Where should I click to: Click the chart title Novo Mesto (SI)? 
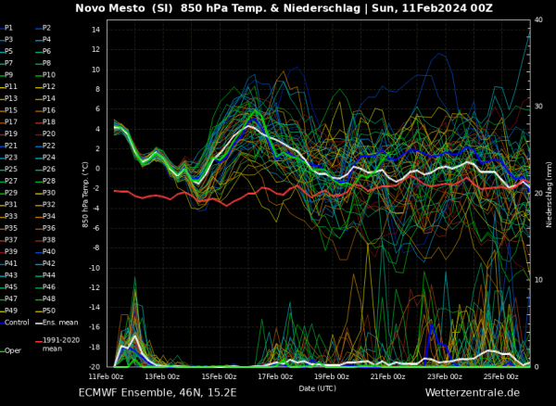(x=126, y=8)
